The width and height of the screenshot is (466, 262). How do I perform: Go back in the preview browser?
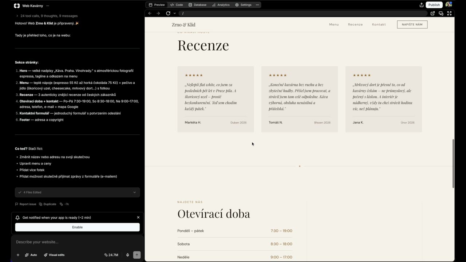coord(150,13)
